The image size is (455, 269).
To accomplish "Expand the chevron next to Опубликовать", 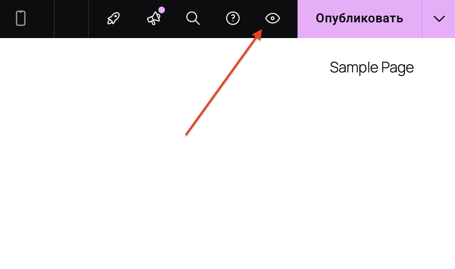I will (439, 19).
